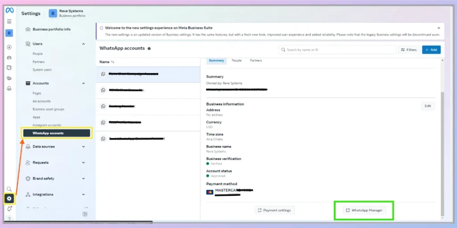Select the fourth WhatsApp account row
This screenshot has width=457, height=228.
point(148,123)
